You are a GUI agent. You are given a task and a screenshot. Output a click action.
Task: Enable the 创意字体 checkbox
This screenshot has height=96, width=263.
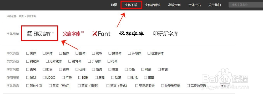point(149,53)
